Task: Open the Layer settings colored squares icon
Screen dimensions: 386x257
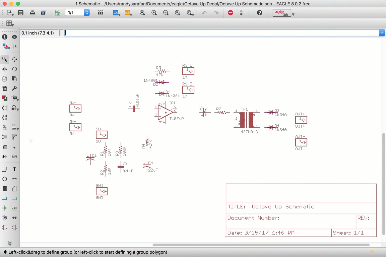Action: click(x=5, y=47)
